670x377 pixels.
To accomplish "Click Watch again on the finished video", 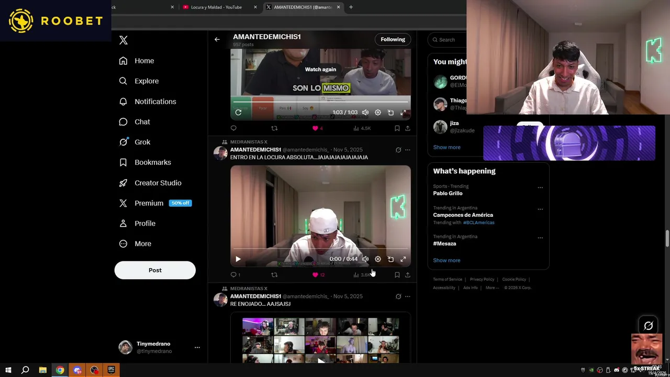I will pyautogui.click(x=320, y=69).
